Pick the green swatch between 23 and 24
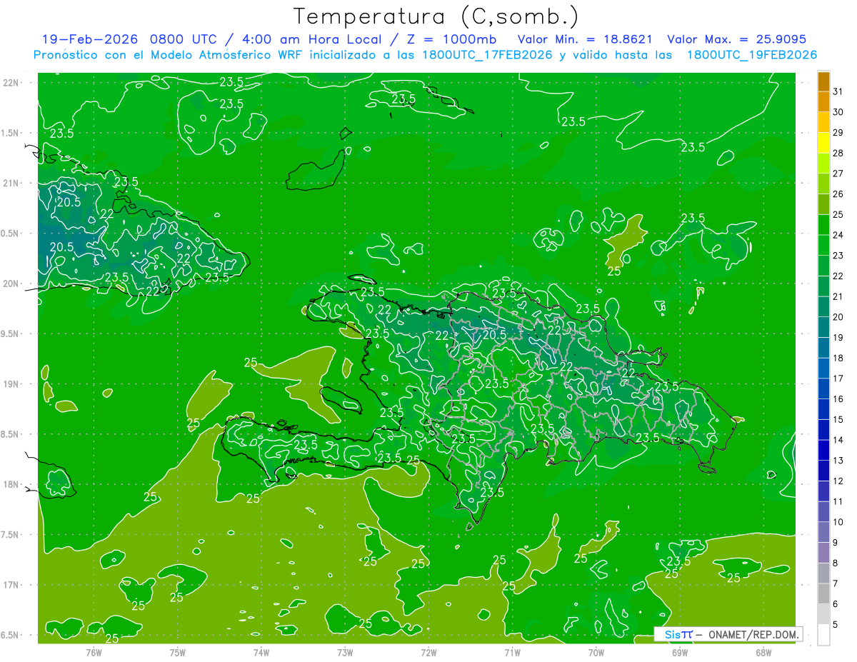This screenshot has width=857, height=662. (824, 245)
